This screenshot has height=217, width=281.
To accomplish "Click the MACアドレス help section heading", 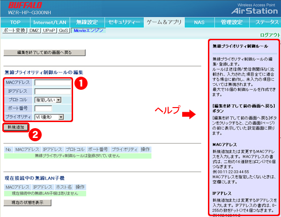I will (x=224, y=145).
